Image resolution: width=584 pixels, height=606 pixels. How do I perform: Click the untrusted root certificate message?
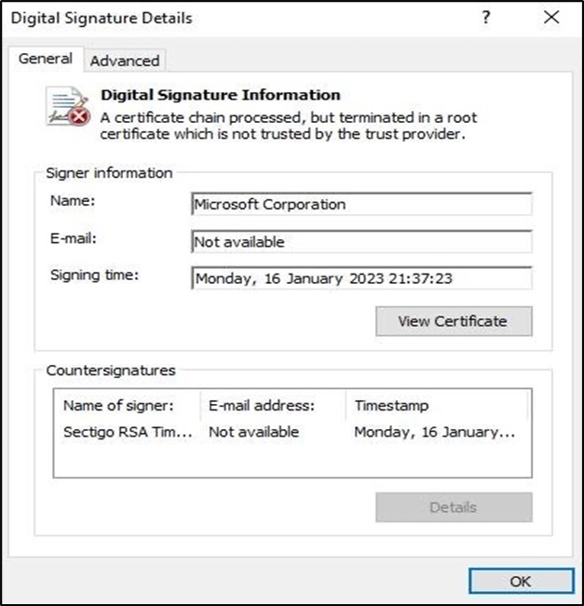[289, 126]
